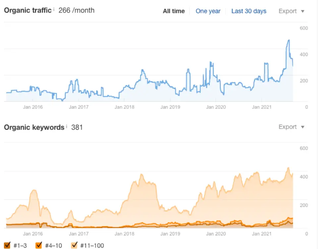318x249 pixels.
Task: Click the 600 axis label on traffic chart
Action: 304,28
